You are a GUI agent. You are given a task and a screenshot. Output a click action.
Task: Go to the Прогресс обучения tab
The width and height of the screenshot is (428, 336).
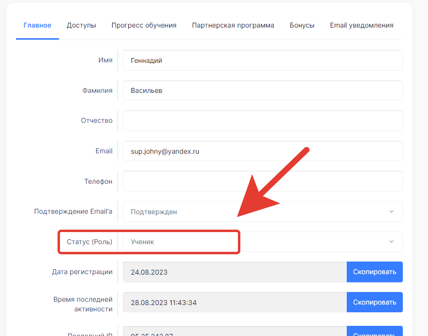(144, 25)
